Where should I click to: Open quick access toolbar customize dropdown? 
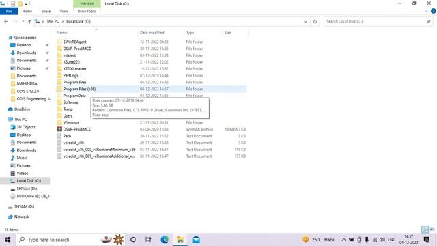[26, 4]
